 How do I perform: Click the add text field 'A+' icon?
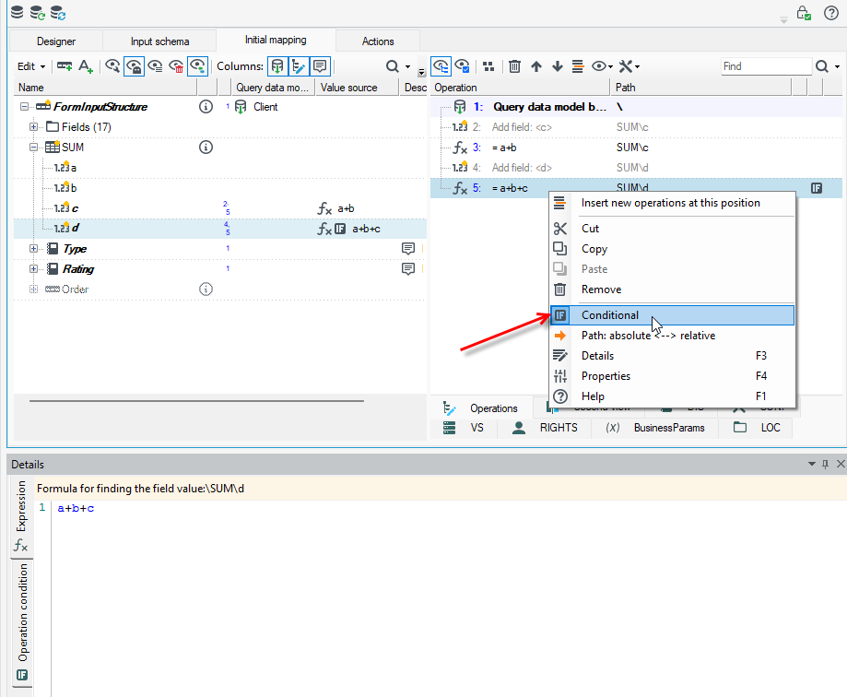pos(86,66)
